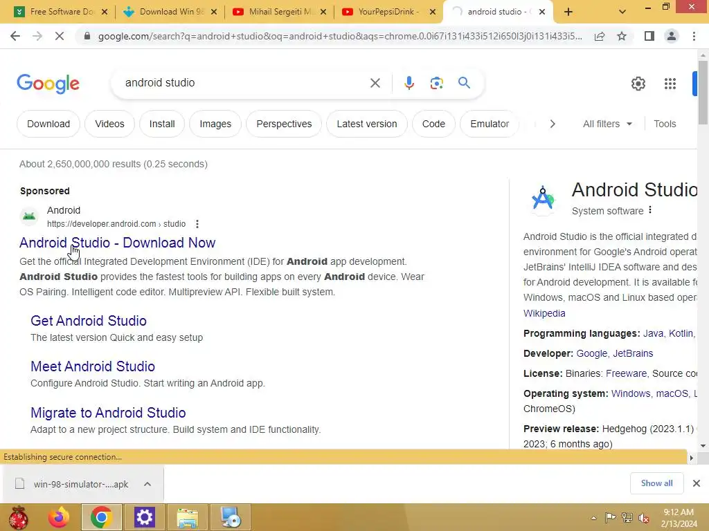Close the Download Win 98 tab
709x531 pixels.
tap(214, 12)
